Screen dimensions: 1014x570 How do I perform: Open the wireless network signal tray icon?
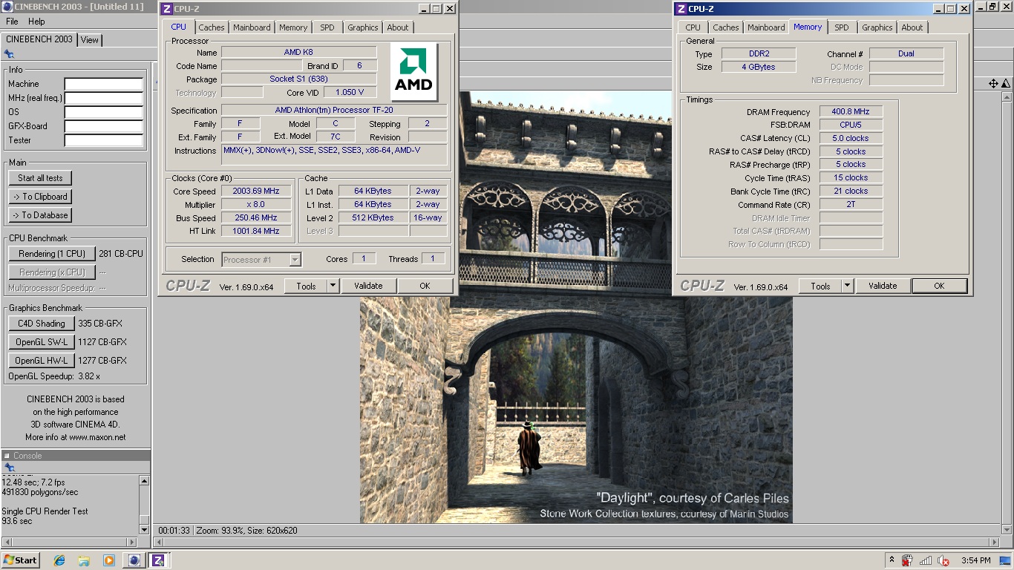pos(926,560)
